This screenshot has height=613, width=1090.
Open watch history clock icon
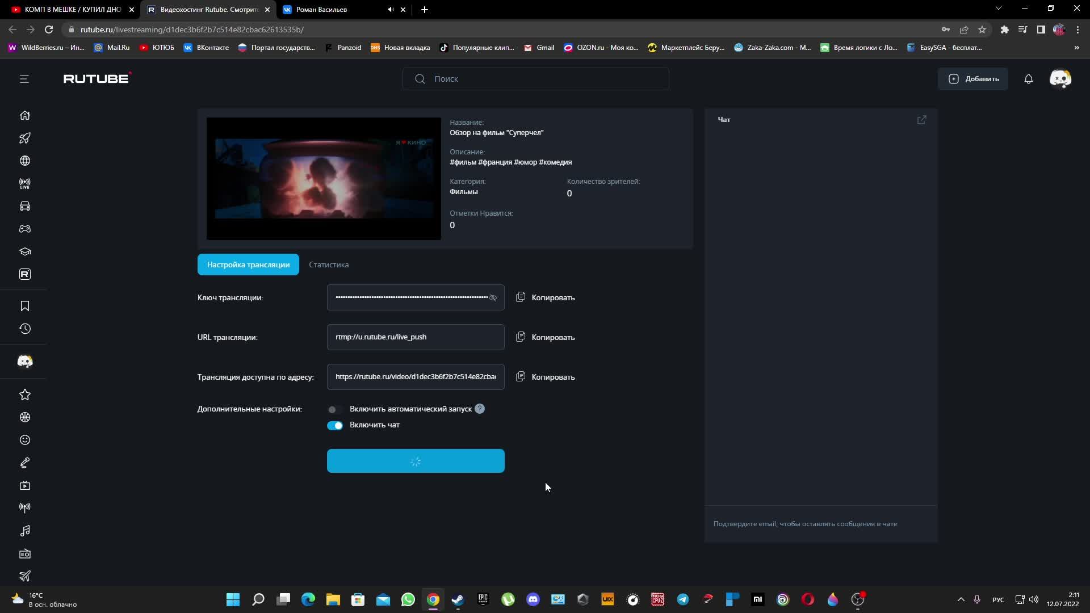(x=24, y=329)
